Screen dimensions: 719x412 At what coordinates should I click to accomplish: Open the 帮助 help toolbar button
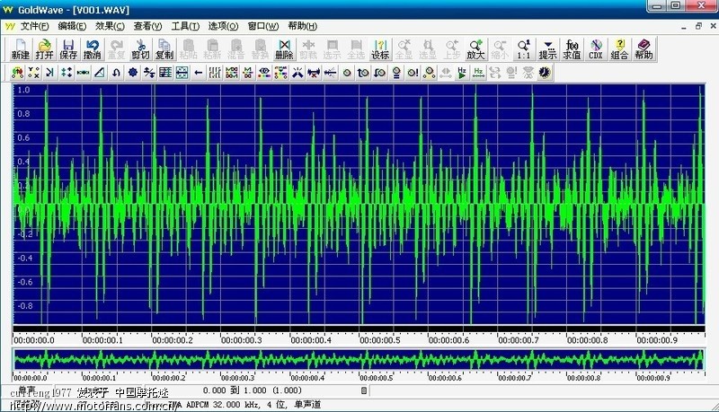pyautogui.click(x=644, y=48)
